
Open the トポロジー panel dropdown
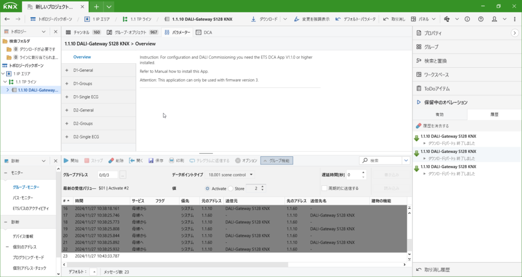click(x=44, y=32)
